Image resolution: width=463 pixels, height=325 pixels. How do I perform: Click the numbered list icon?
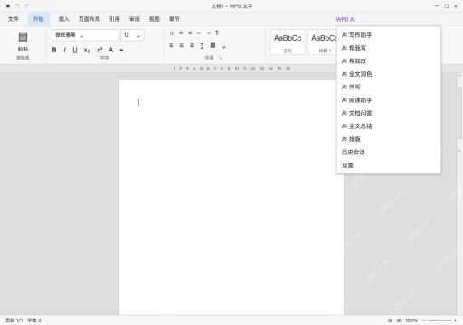[x=181, y=33]
